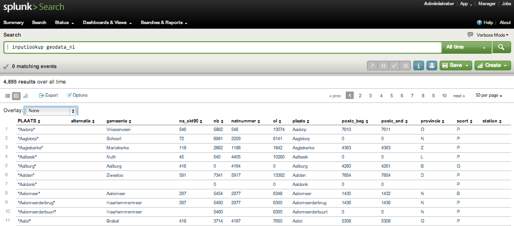Viewport: 514px width, 226px height.
Task: Cancel the search job
Action: pyautogui.click(x=405, y=65)
